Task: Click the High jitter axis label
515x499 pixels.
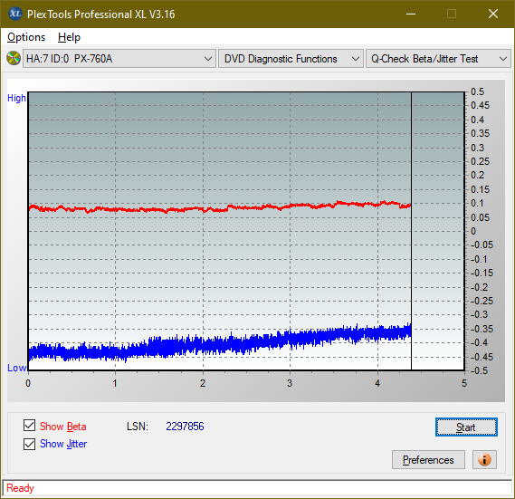Action: pyautogui.click(x=16, y=98)
